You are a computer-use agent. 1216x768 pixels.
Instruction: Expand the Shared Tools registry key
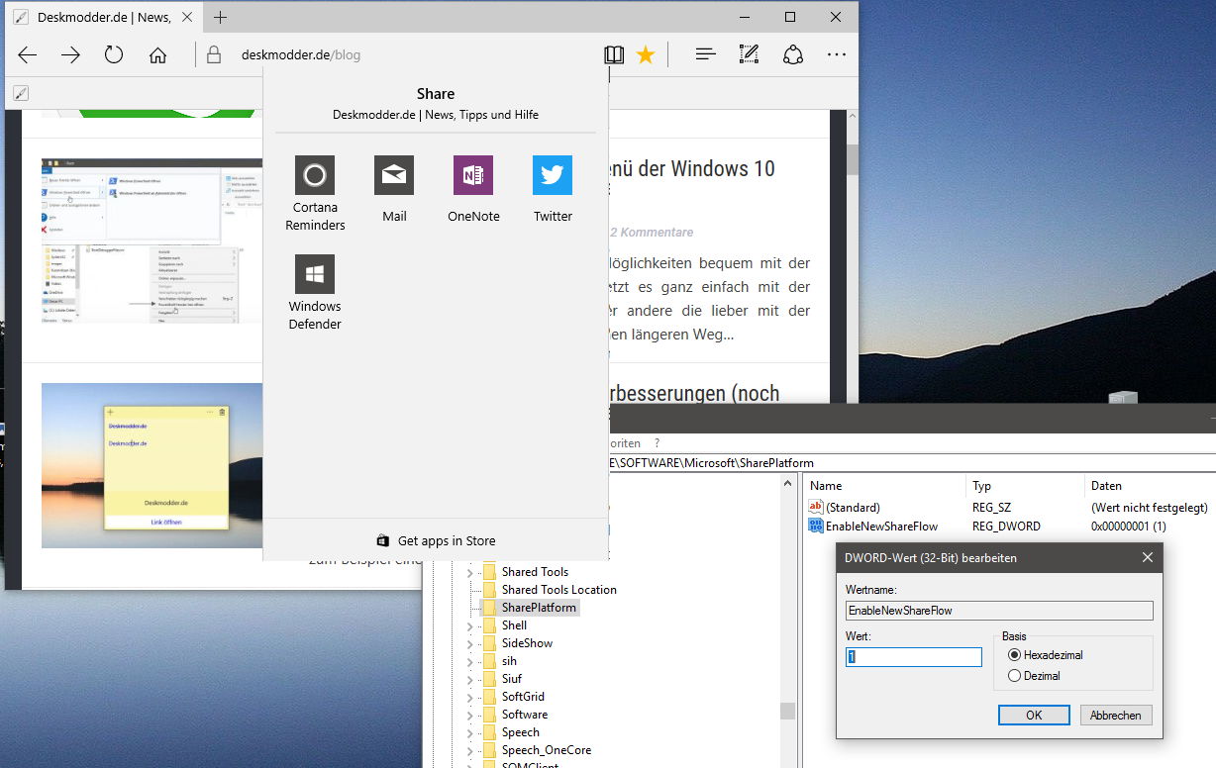coord(469,572)
